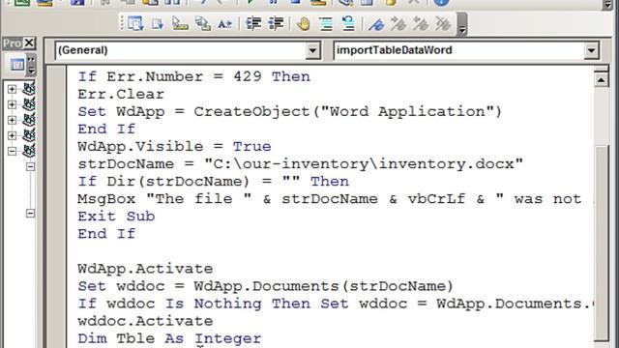Outdent the selected code lines
Viewport: 619px width, 348px height.
pyautogui.click(x=276, y=23)
